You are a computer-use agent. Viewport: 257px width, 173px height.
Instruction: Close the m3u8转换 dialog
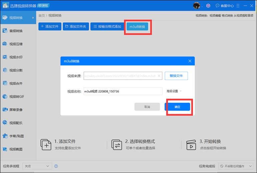(x=190, y=61)
